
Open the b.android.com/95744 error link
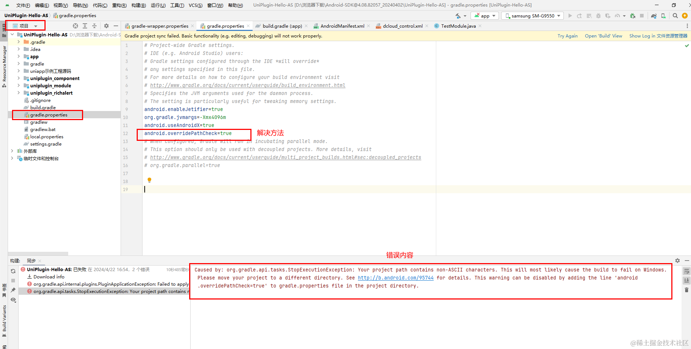pyautogui.click(x=396, y=278)
